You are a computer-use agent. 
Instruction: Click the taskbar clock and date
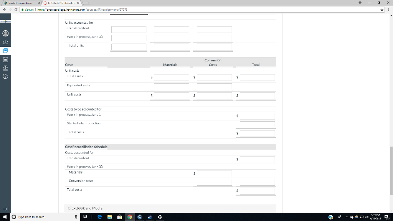(375, 217)
